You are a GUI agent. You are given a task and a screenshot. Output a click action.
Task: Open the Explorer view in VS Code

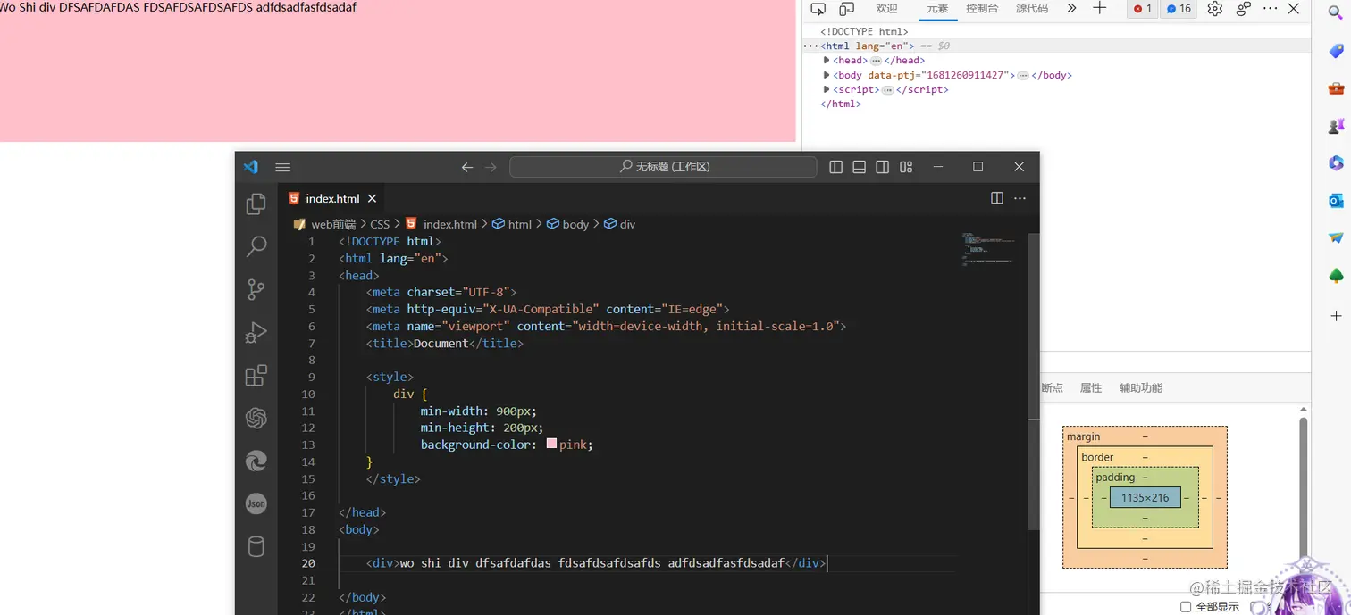[x=256, y=204]
